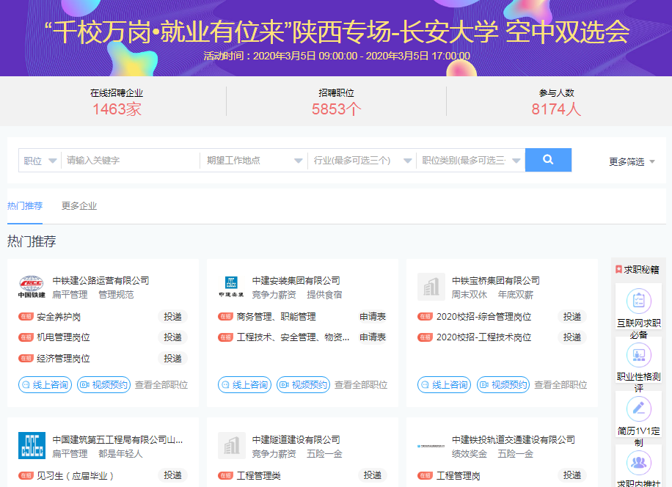Click the blue search magnifier button
The height and width of the screenshot is (487, 672).
(548, 160)
